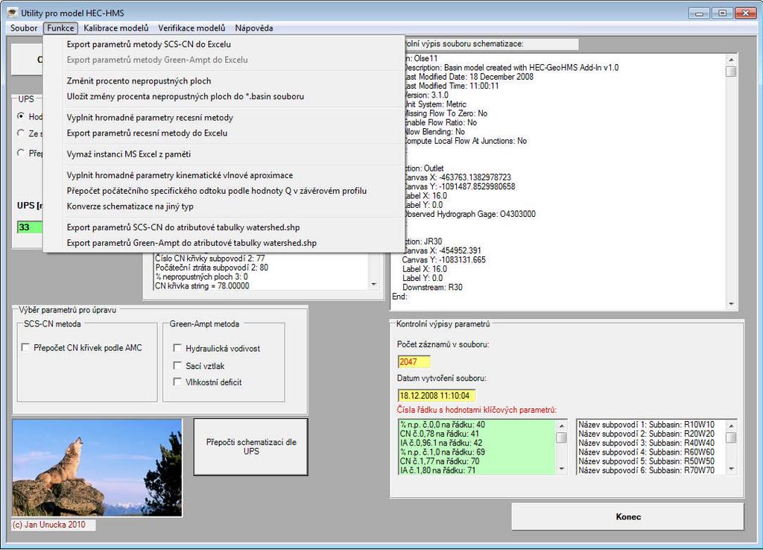Viewport: 763px width, 550px height.
Task: Click scroll-down arrow of CN křivka list
Action: pyautogui.click(x=374, y=284)
